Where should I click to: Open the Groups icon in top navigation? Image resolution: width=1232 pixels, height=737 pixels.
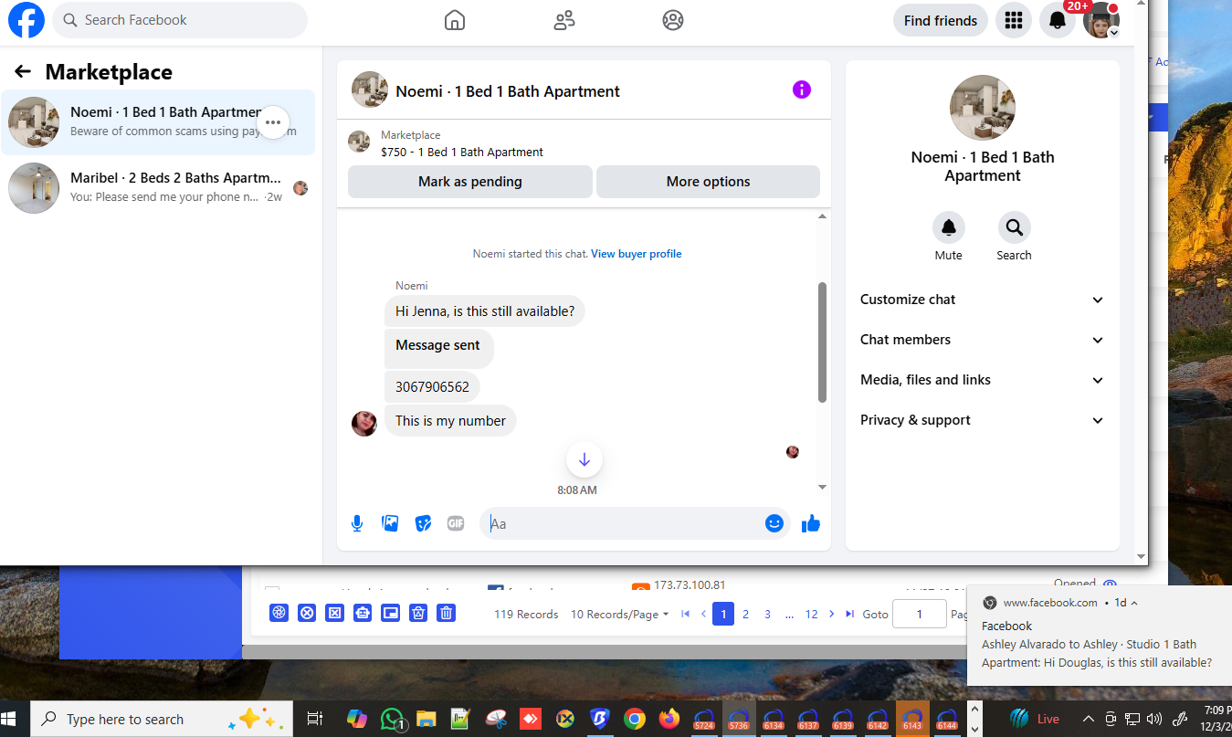673,20
